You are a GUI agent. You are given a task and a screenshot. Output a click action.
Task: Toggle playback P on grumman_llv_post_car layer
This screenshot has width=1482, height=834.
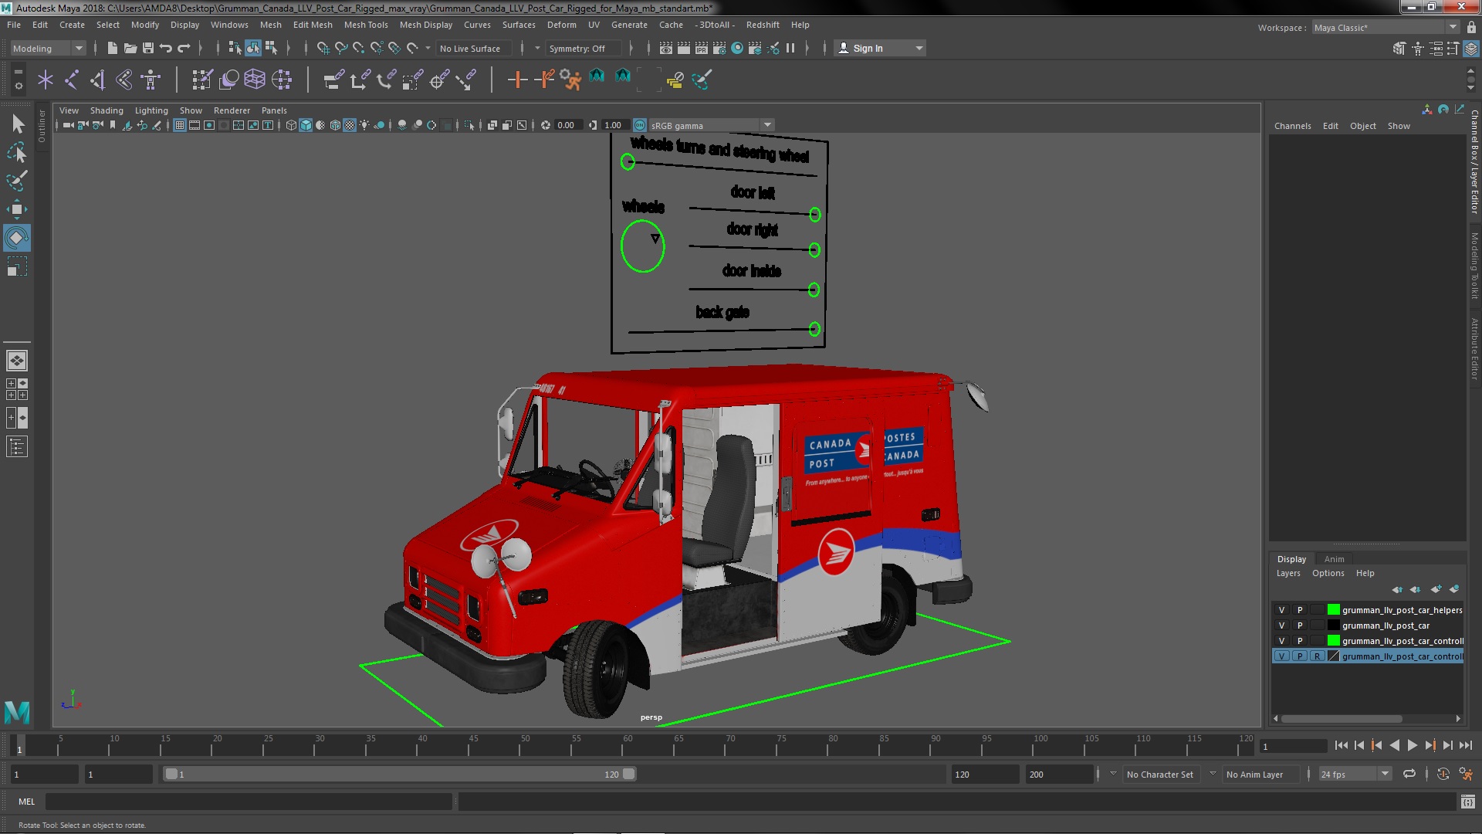click(x=1300, y=625)
